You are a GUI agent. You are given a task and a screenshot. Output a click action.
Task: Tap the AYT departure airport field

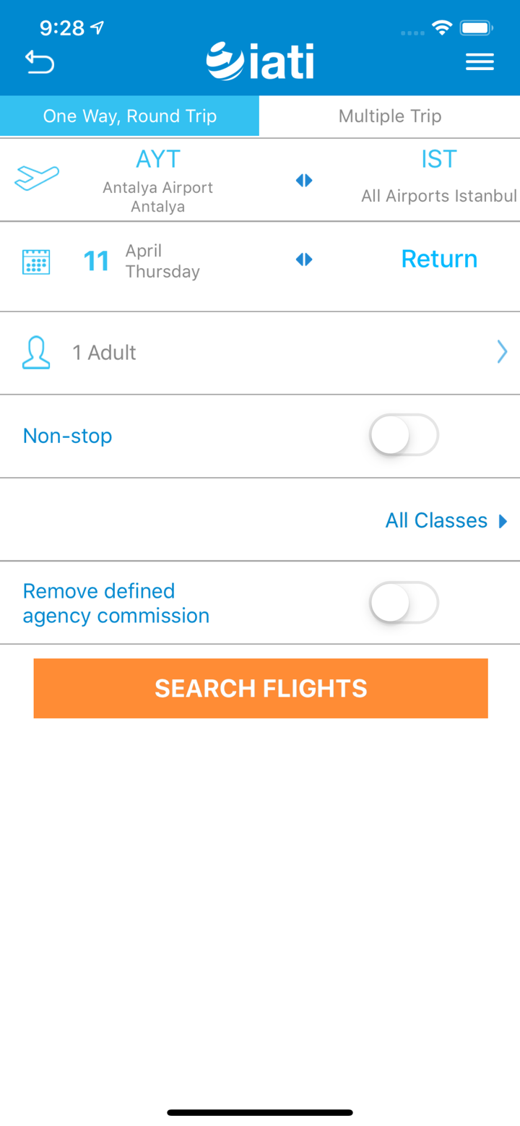coord(157,176)
